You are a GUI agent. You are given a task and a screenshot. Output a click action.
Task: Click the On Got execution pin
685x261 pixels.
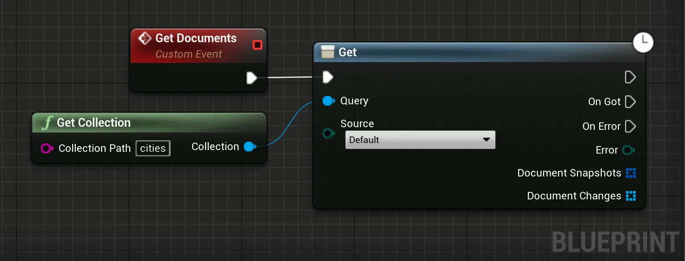630,102
